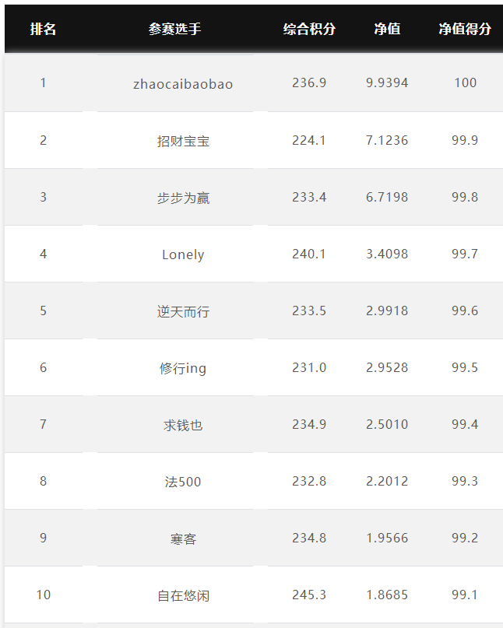503x628 pixels.
Task: Select contestant 法500
Action: [x=183, y=482]
